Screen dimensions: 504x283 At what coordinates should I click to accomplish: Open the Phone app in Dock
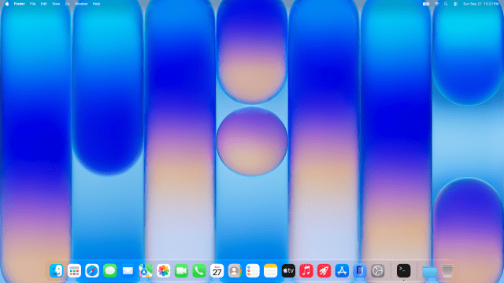tap(199, 270)
